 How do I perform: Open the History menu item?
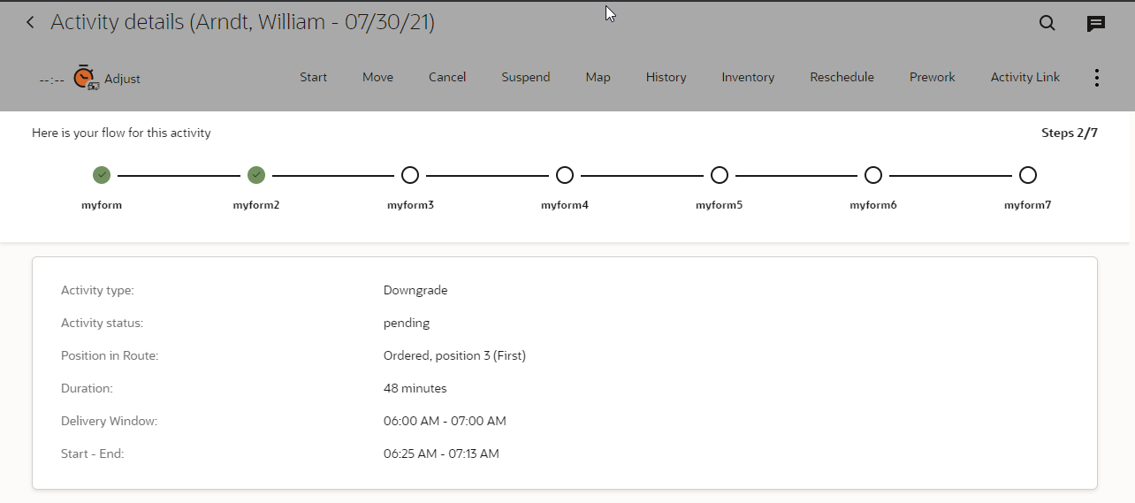pos(667,78)
